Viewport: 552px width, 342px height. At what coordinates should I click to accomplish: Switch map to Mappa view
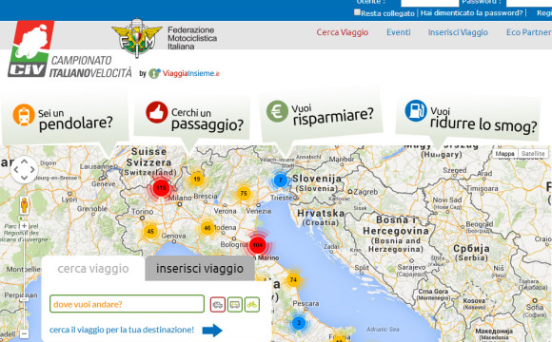tap(504, 154)
